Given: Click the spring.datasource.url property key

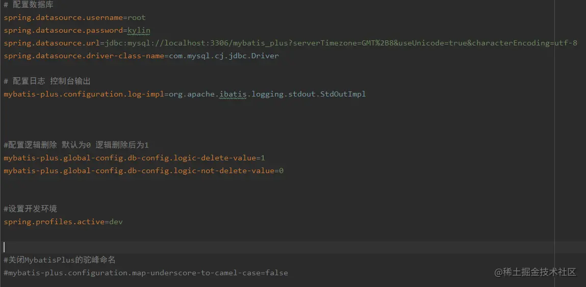Looking at the screenshot, I should 53,43.
